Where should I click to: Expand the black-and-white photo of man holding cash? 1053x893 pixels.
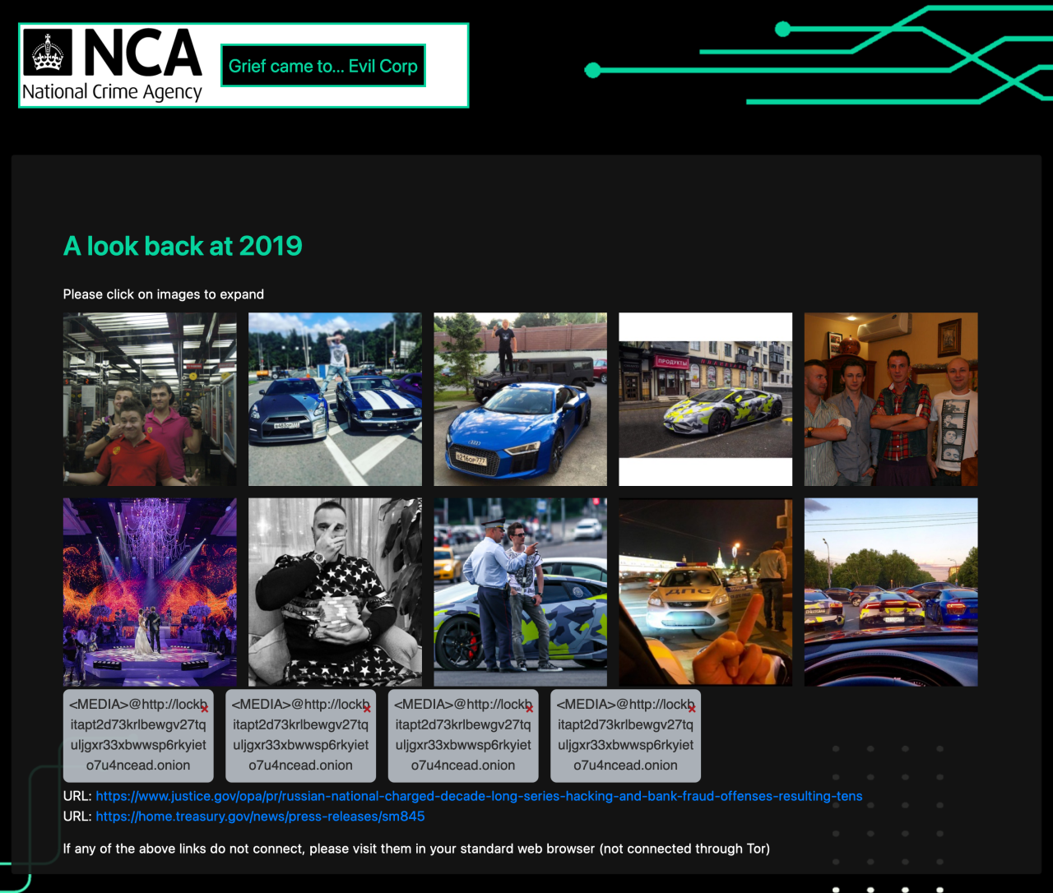click(335, 592)
